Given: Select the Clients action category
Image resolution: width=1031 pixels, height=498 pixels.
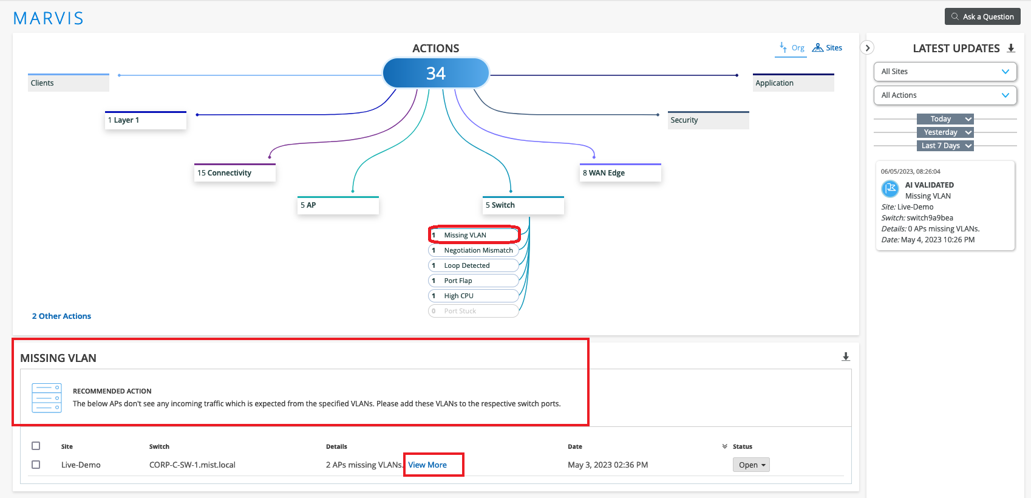Looking at the screenshot, I should tap(69, 83).
